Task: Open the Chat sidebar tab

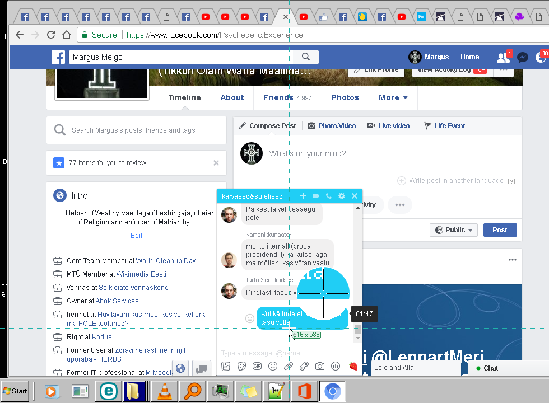Action: [x=509, y=368]
